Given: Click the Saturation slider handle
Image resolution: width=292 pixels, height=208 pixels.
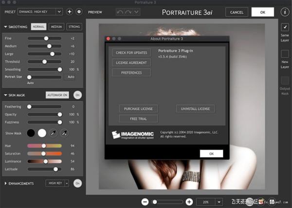Looking at the screenshot, I should (x=43, y=154).
